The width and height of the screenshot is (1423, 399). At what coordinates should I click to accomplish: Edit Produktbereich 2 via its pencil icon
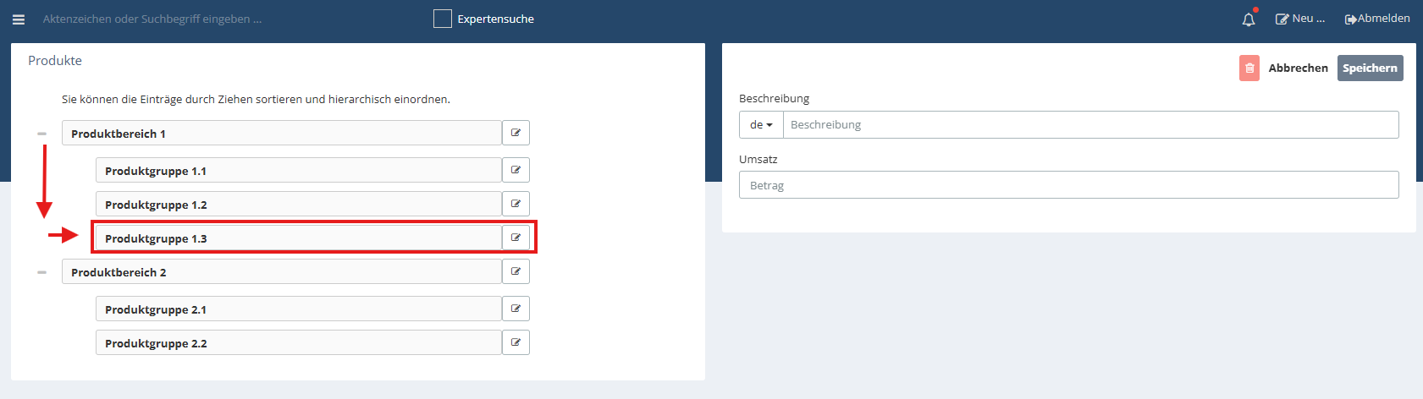[516, 271]
